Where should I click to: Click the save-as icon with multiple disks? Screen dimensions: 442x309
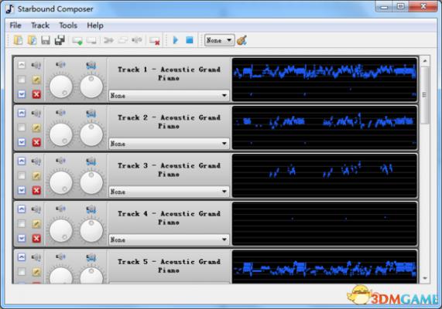(60, 40)
